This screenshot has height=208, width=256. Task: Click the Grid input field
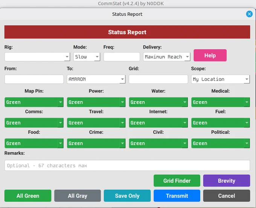click(158, 79)
